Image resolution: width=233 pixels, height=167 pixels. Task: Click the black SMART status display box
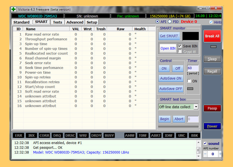(x=191, y=36)
